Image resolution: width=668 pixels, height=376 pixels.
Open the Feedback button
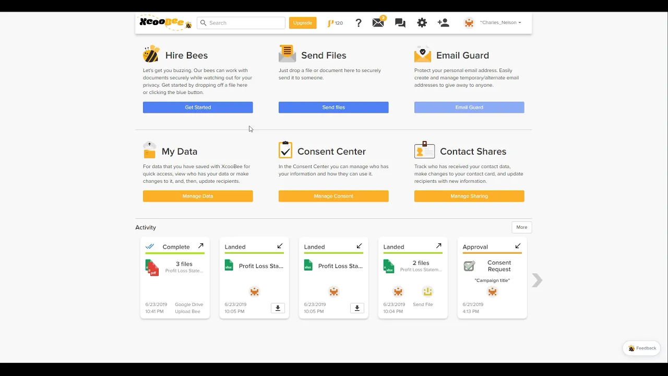pos(642,348)
